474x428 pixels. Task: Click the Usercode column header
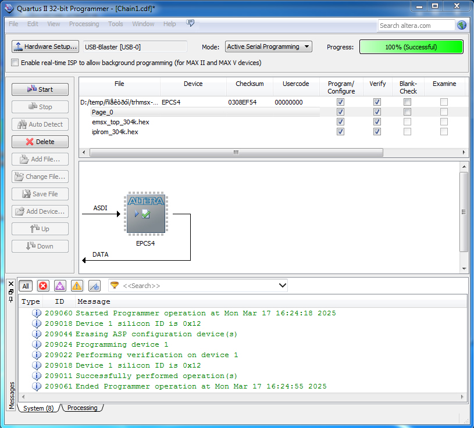click(x=295, y=84)
